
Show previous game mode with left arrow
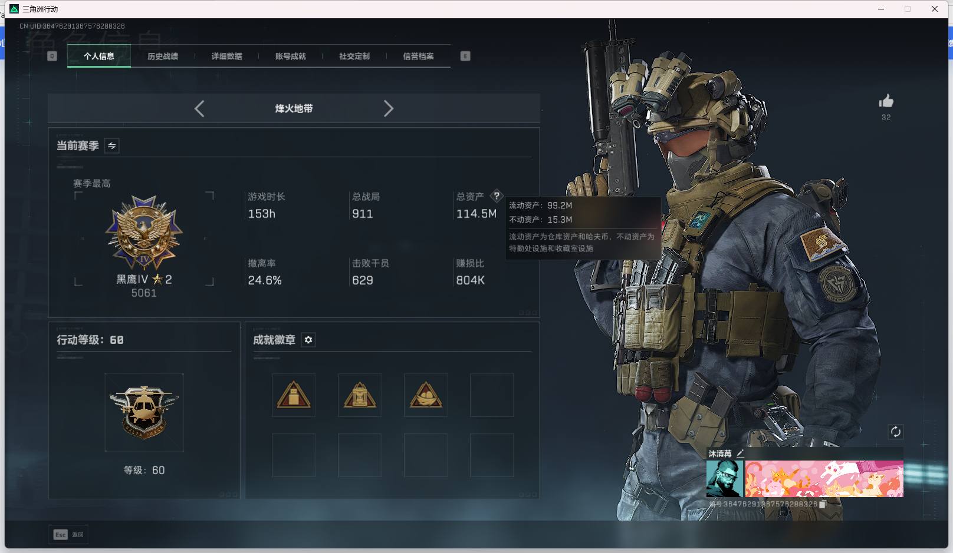click(199, 108)
